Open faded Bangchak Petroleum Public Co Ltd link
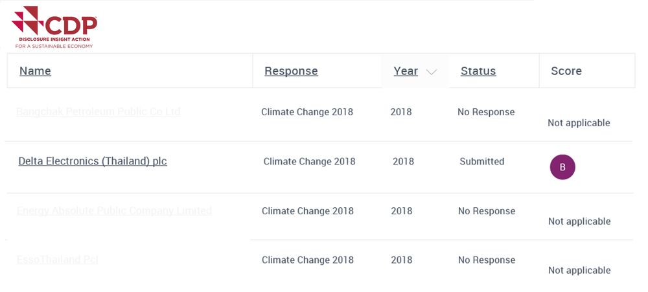648x292 pixels. [98, 111]
